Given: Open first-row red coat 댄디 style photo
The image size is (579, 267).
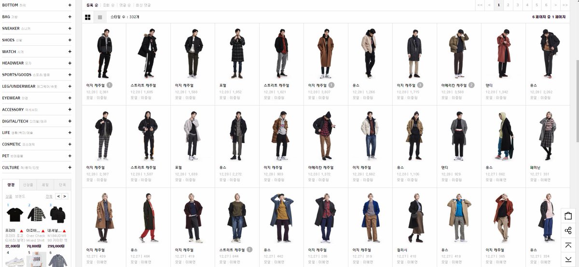Looking at the screenshot, I should (x=503, y=53).
